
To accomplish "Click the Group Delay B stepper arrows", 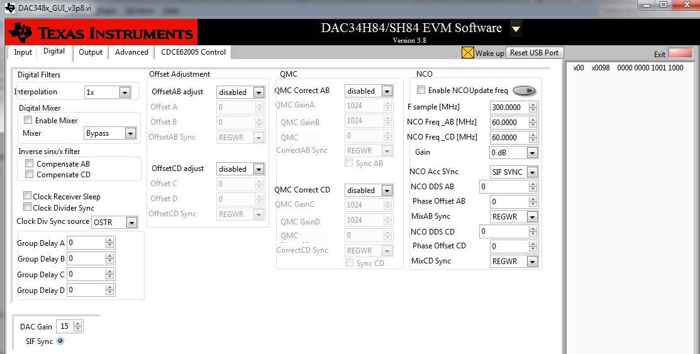I will (x=110, y=258).
